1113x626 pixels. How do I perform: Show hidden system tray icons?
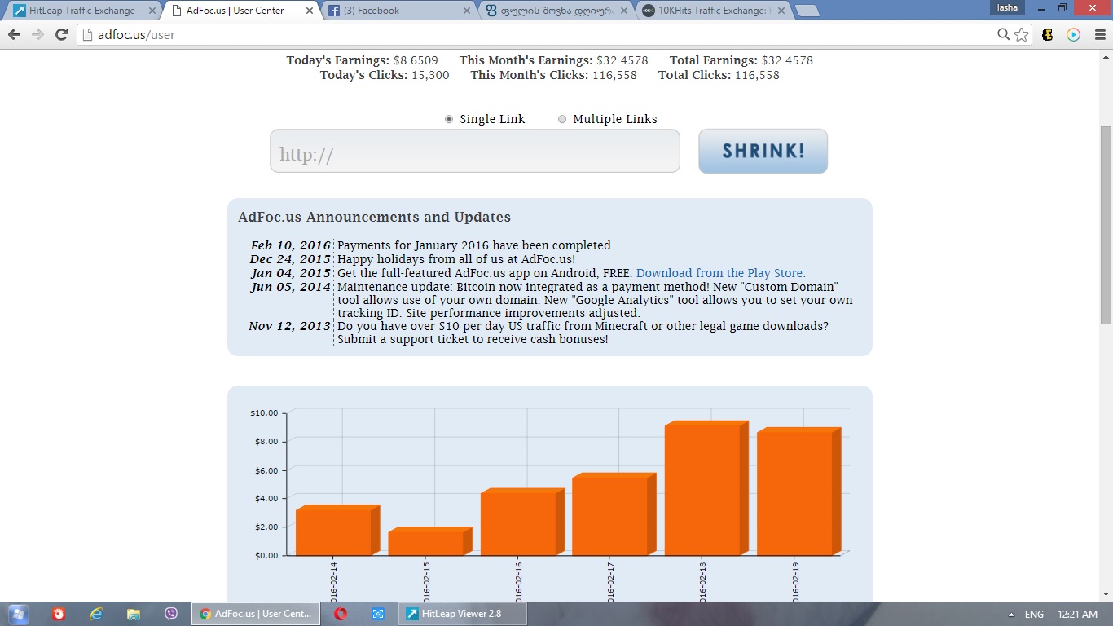(x=1011, y=615)
